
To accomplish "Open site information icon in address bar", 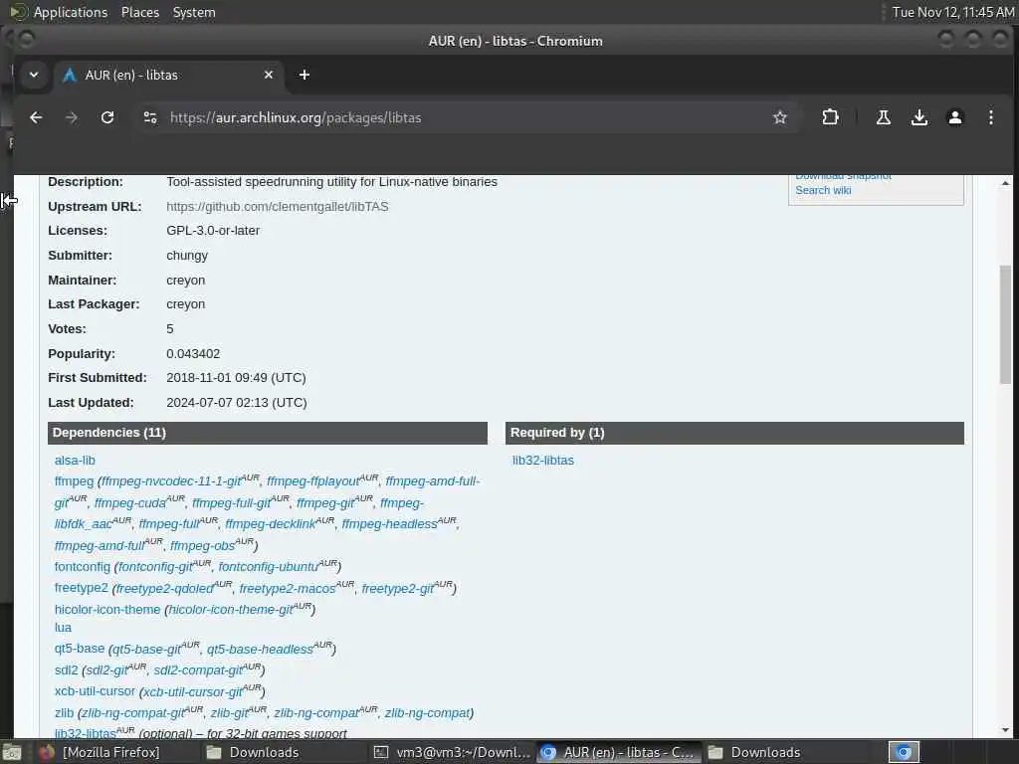I will pyautogui.click(x=150, y=117).
